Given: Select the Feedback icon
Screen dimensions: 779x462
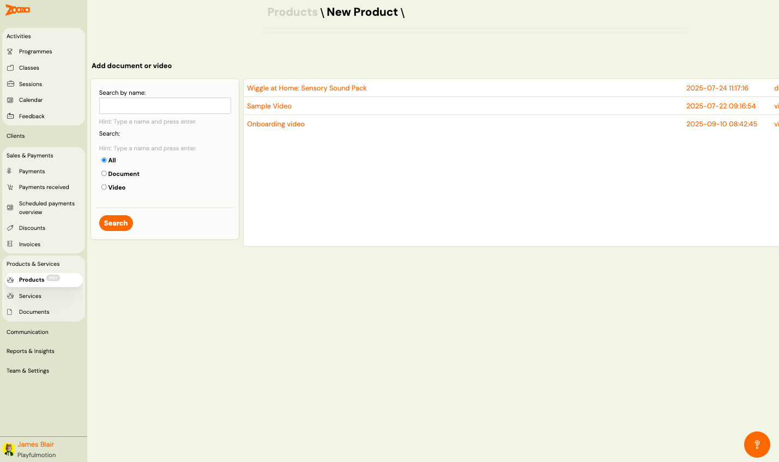Looking at the screenshot, I should [10, 116].
